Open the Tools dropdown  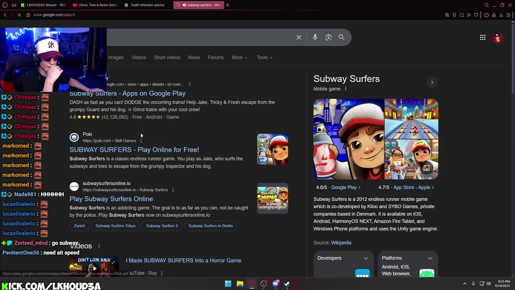click(264, 58)
